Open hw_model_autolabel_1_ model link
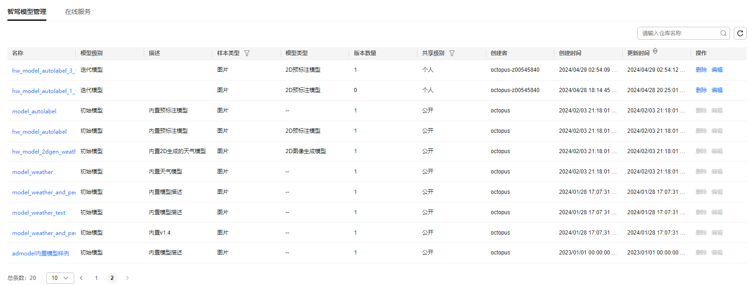Viewport: 756px width, 285px height. (x=44, y=91)
